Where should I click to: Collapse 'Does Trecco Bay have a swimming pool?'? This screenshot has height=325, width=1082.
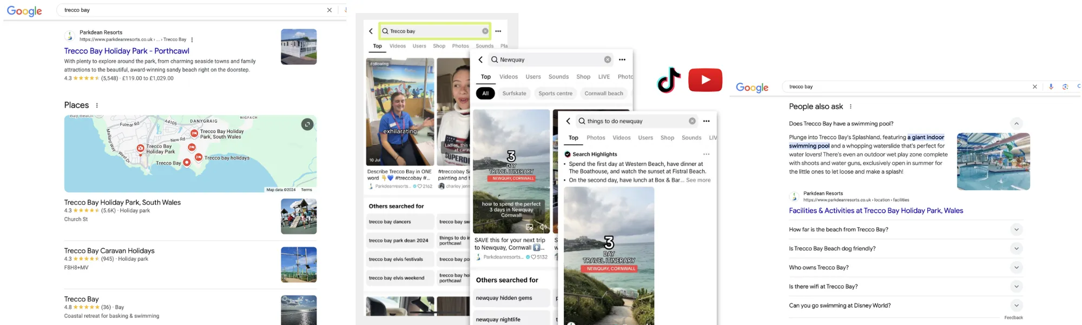point(1016,123)
